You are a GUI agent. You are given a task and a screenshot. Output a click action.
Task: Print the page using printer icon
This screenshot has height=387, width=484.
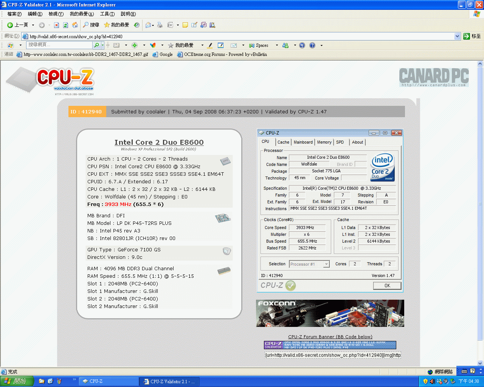[160, 25]
